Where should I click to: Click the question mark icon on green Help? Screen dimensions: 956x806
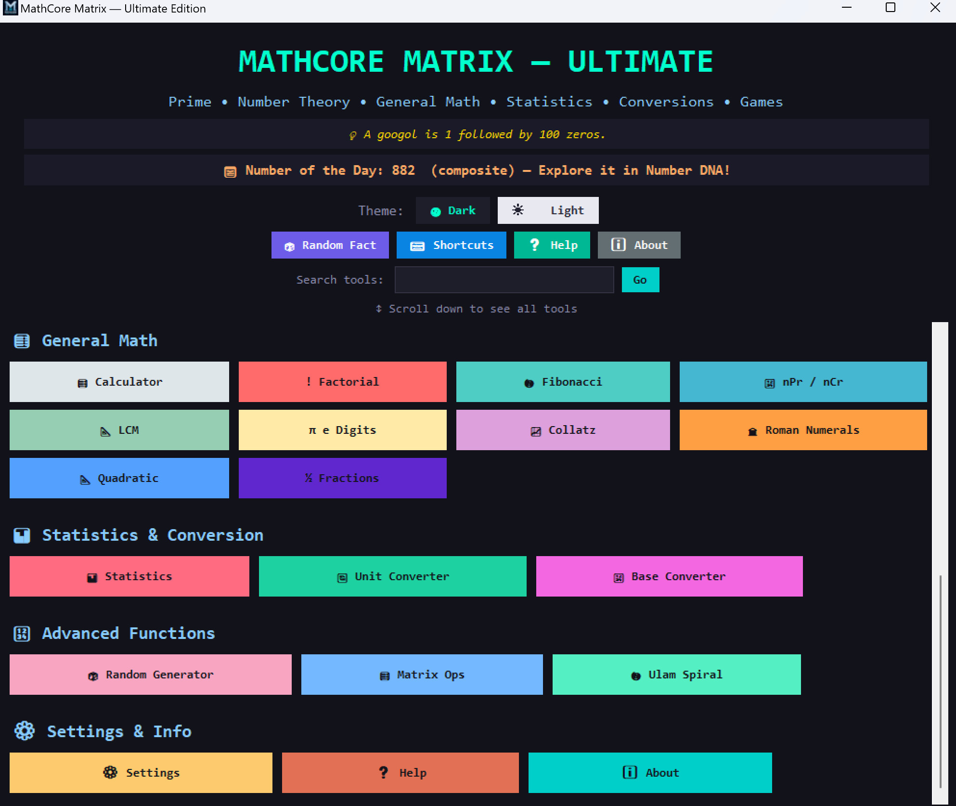pos(535,245)
